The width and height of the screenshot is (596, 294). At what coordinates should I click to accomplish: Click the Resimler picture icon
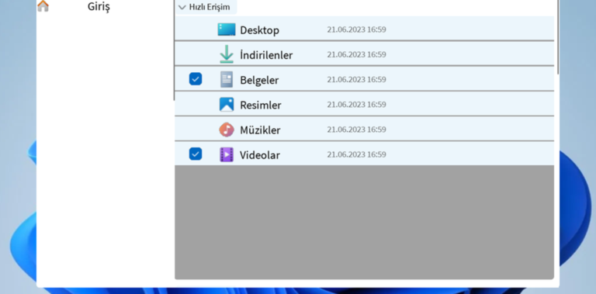[x=227, y=105]
